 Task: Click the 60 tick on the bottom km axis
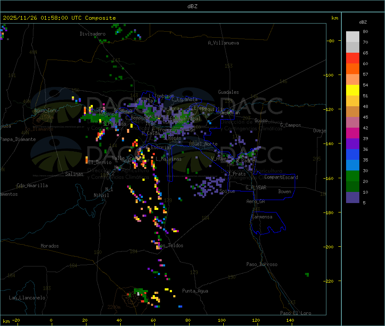153,320
